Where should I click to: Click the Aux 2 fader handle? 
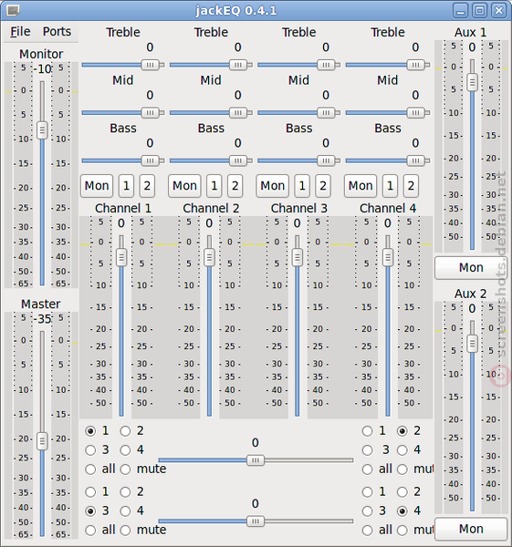(x=472, y=344)
